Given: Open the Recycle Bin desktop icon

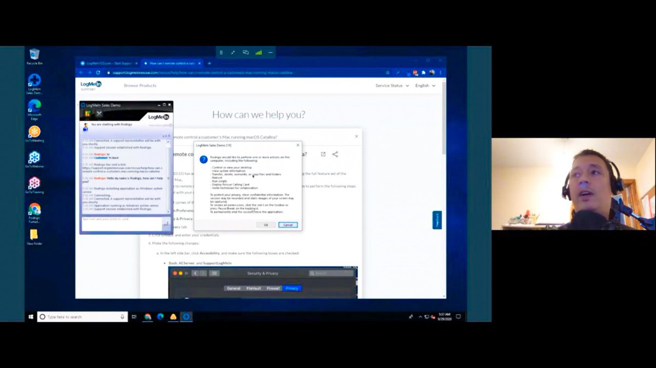Looking at the screenshot, I should point(34,56).
